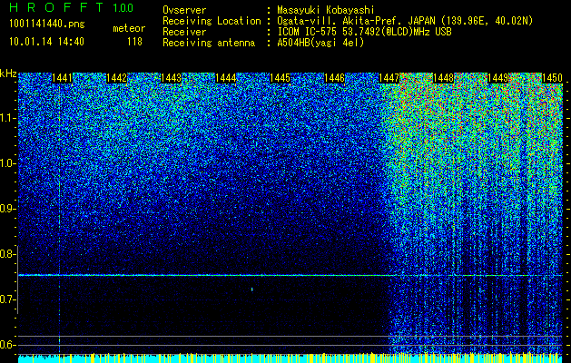This screenshot has width=571, height=363.
Task: Click the meteor label
Action: point(129,28)
